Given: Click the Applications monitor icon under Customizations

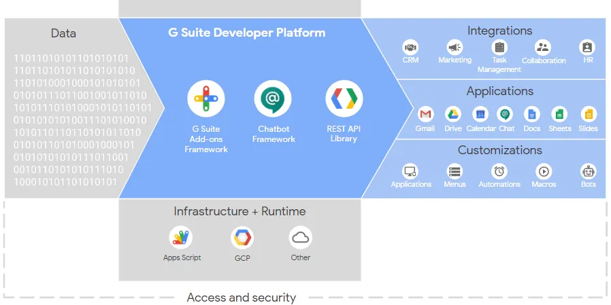Looking at the screenshot, I should [x=410, y=172].
